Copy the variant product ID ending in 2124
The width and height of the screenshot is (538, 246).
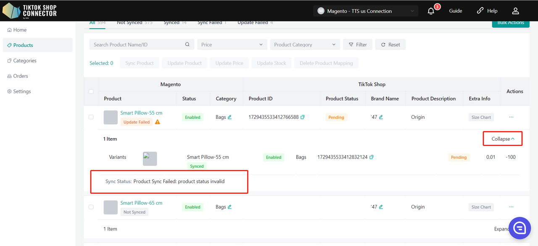coord(371,157)
